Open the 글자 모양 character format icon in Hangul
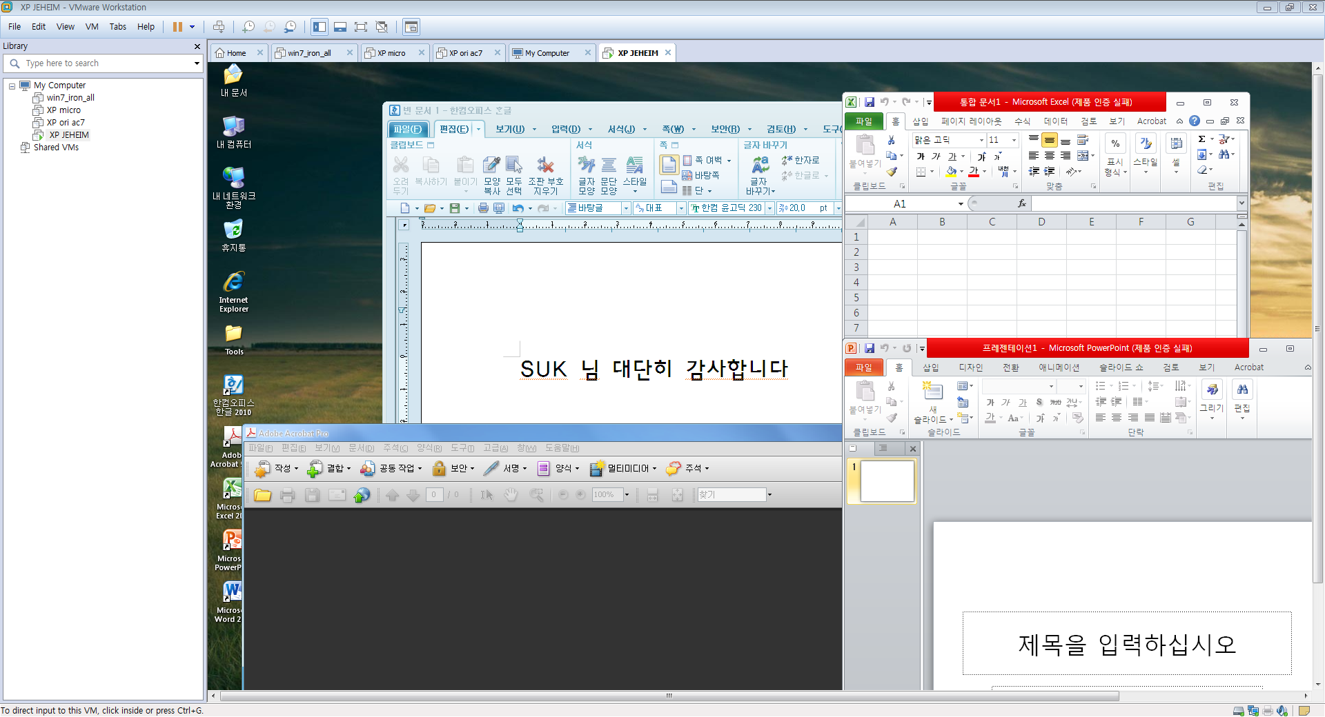This screenshot has width=1325, height=717. coord(587,174)
